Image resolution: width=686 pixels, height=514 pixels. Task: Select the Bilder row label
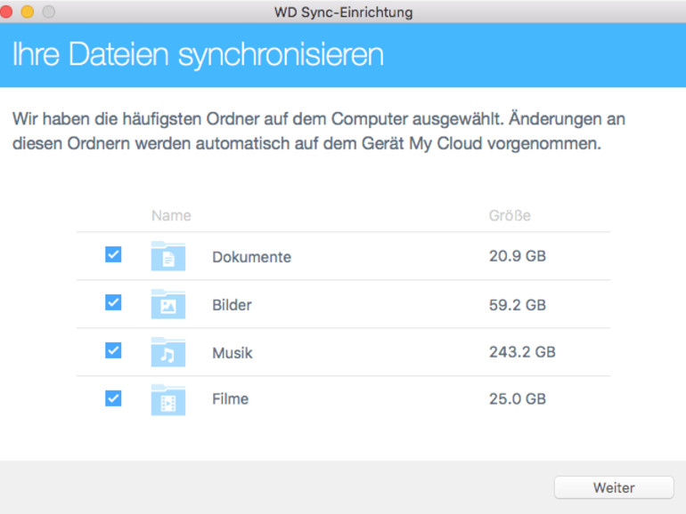pos(232,305)
